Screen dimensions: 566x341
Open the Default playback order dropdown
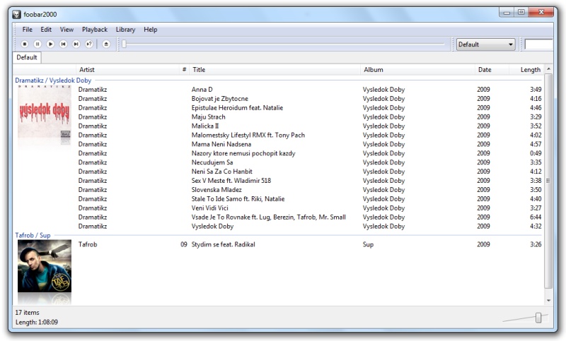point(485,44)
